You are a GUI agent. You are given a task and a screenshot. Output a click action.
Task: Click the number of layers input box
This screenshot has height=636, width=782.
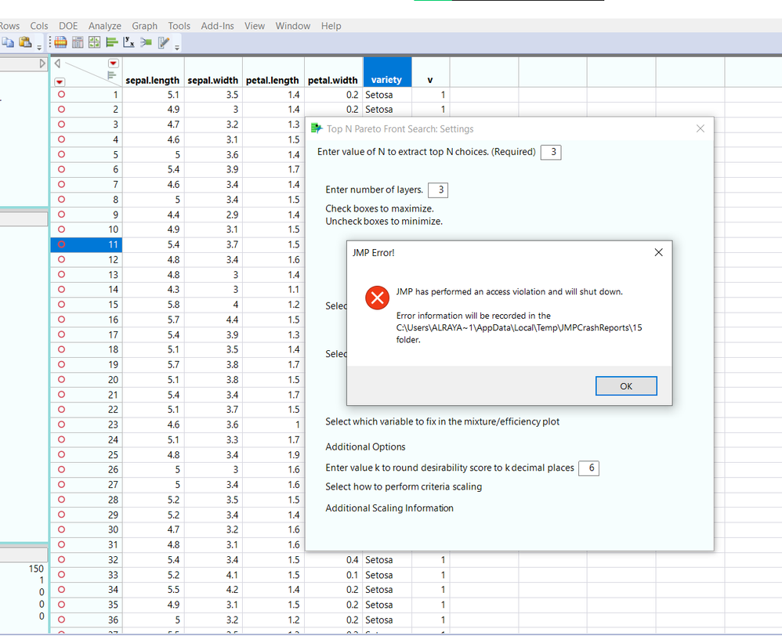[438, 190]
